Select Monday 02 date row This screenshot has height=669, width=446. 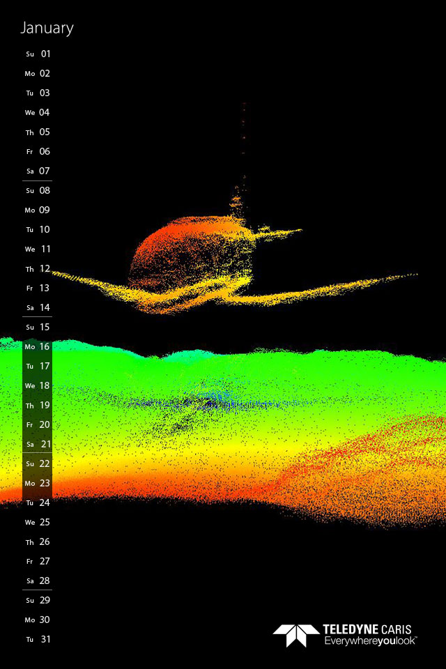tap(38, 73)
